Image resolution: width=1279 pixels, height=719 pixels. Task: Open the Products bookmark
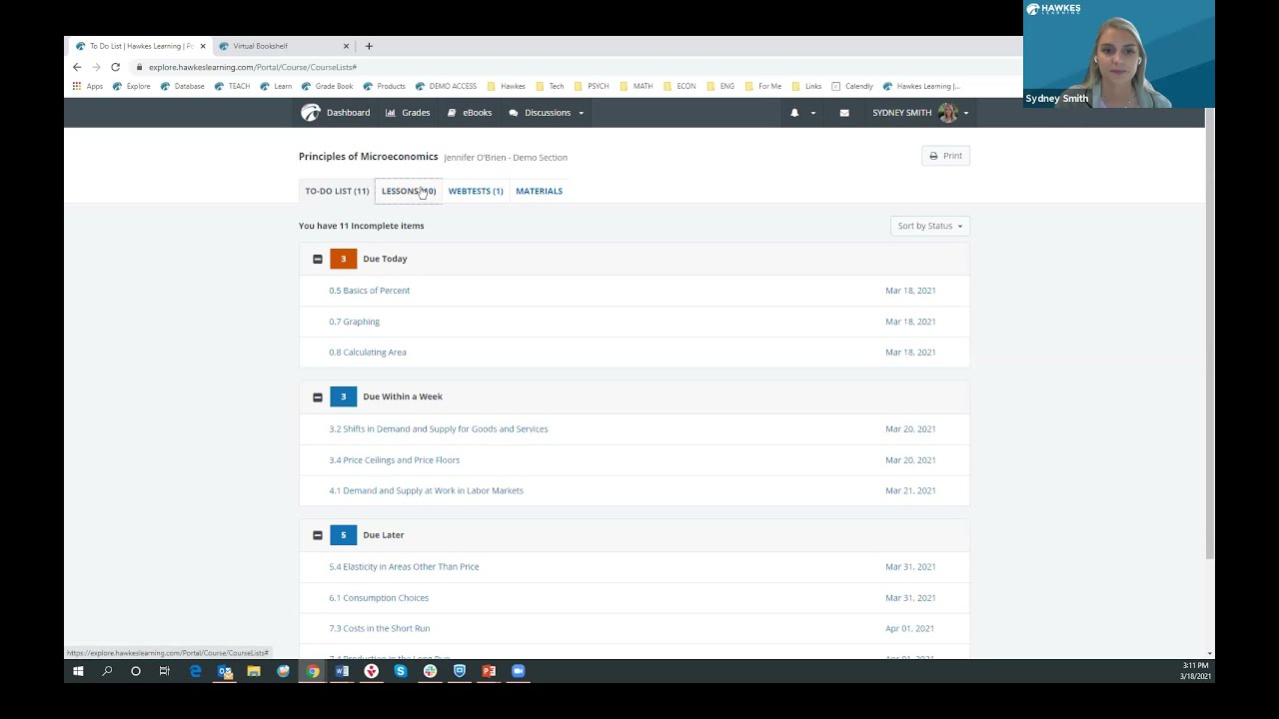385,86
